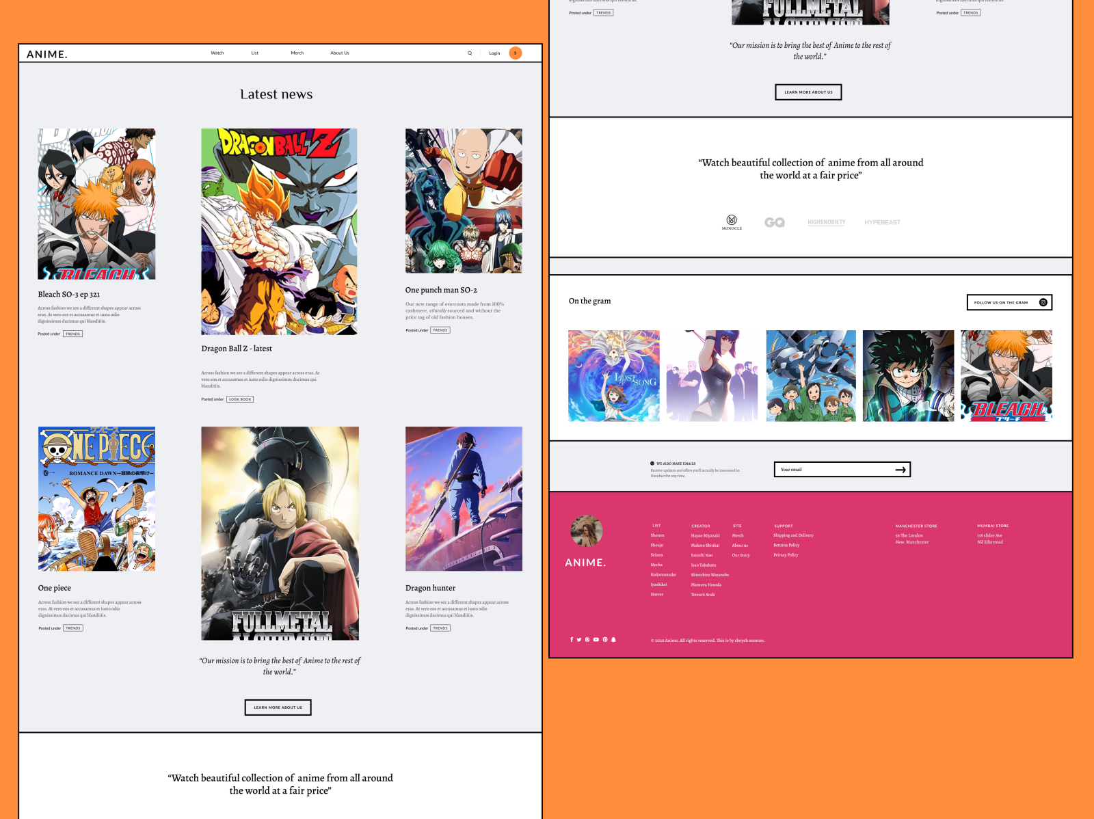Click the TRENDS tag under Bleach SO-3
The image size is (1094, 819).
(73, 334)
